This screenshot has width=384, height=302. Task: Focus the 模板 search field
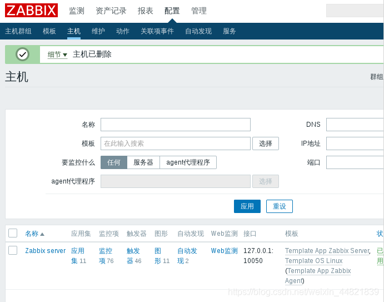(x=176, y=143)
